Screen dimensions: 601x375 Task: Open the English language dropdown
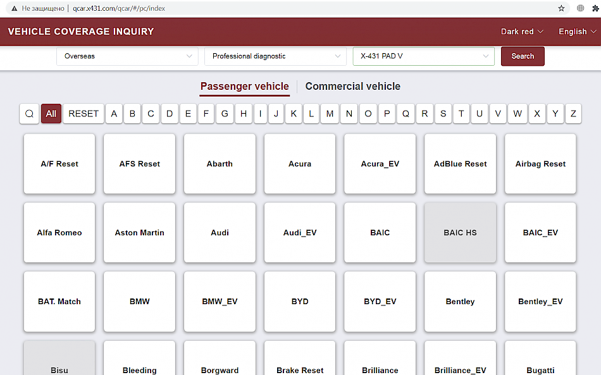[577, 32]
